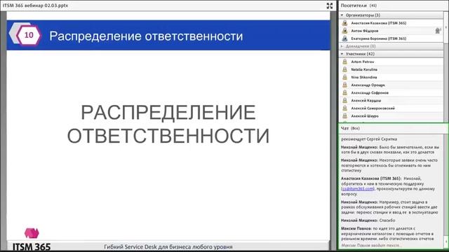Select participant Александр Софронов
This screenshot has height=252, width=449.
(x=370, y=92)
